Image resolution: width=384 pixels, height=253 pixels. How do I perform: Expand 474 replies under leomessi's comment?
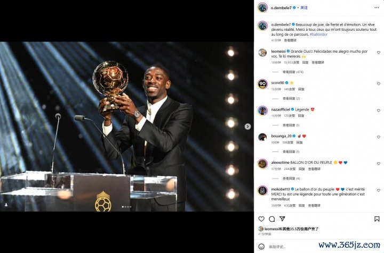pos(293,72)
